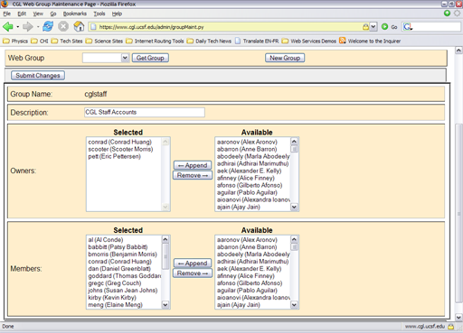Select adhirai (Adhirai Marimuthu) in Owners Available

(252, 163)
